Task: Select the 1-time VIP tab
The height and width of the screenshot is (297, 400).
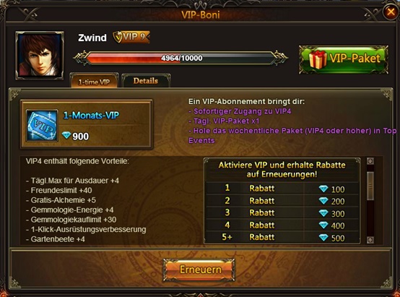Action: pyautogui.click(x=94, y=81)
